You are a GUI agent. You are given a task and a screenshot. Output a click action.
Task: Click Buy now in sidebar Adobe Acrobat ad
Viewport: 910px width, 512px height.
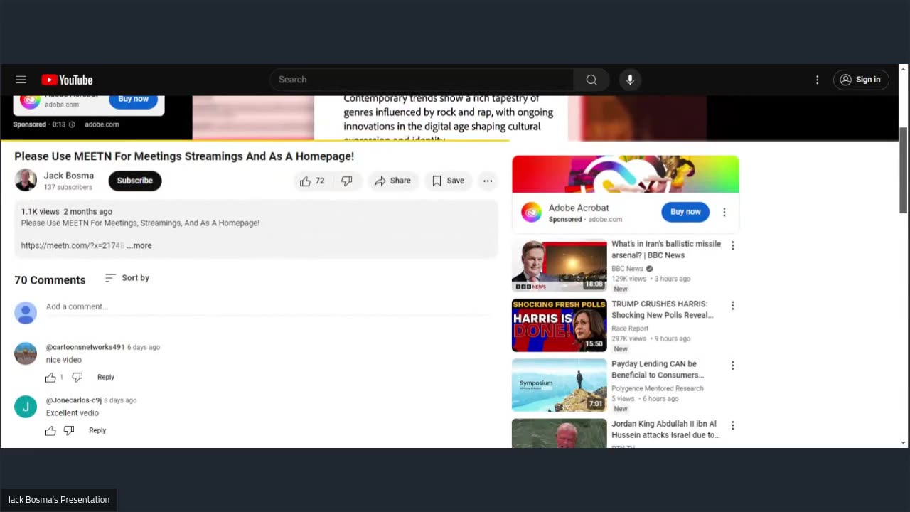tap(685, 212)
